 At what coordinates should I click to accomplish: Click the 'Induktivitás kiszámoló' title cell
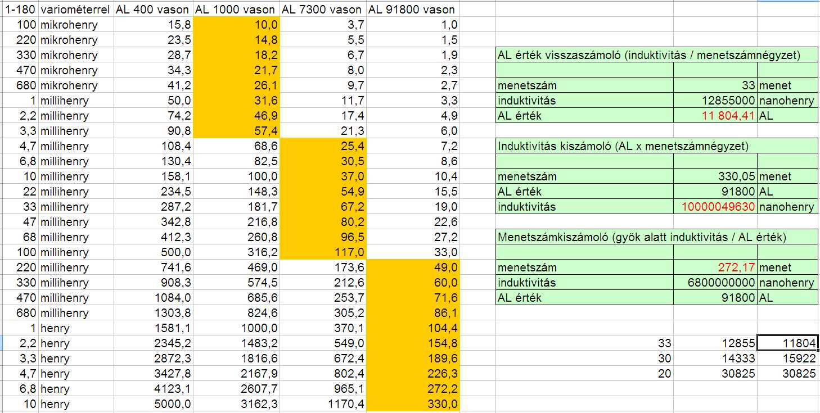tap(657, 146)
